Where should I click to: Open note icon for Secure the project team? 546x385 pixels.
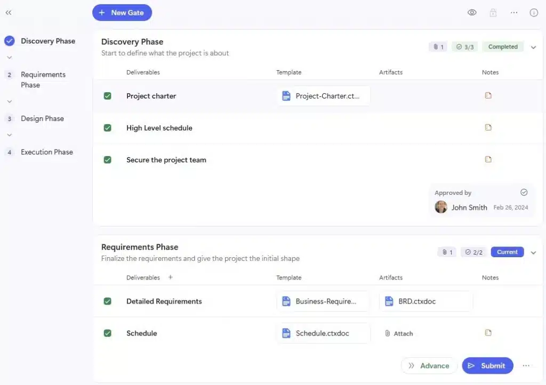(488, 159)
